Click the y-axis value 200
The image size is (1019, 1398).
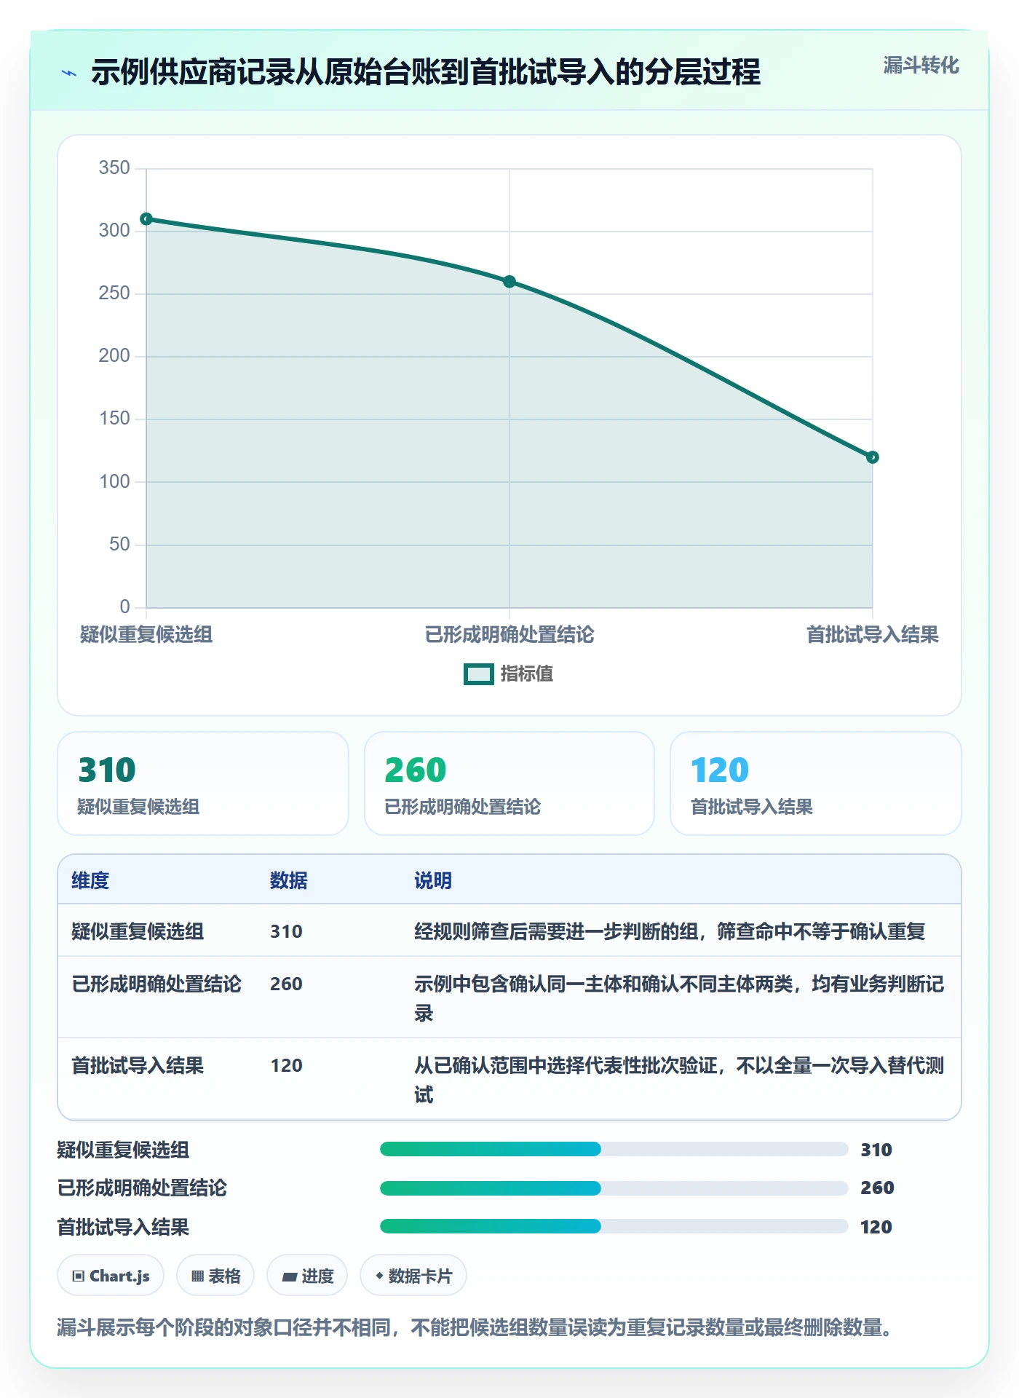pyautogui.click(x=114, y=356)
